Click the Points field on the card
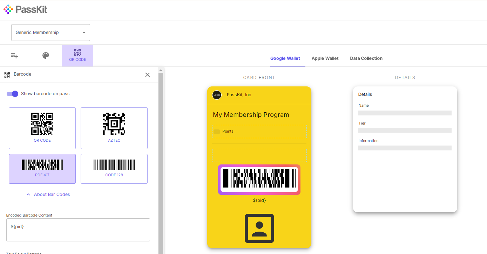This screenshot has height=254, width=487. pos(259,132)
